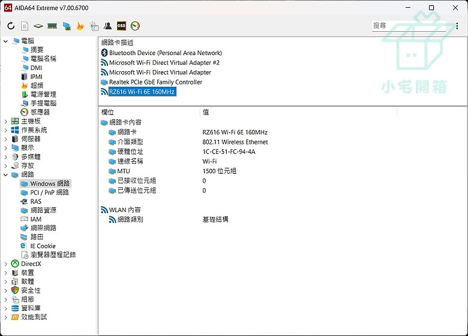Select 電腦名稱 tree item
This screenshot has height=336, width=468.
pyautogui.click(x=43, y=59)
